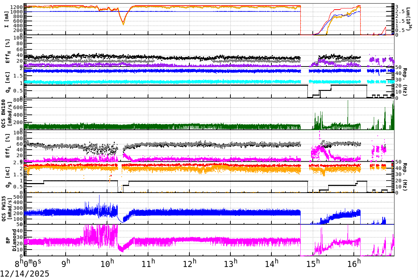Click the 10h time axis label
This screenshot has height=278, width=418.
click(x=107, y=263)
